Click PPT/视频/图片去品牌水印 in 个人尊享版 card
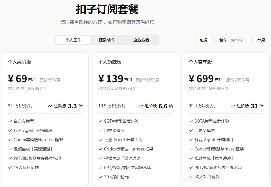Viewport: 271px width, 187px height. [218, 168]
